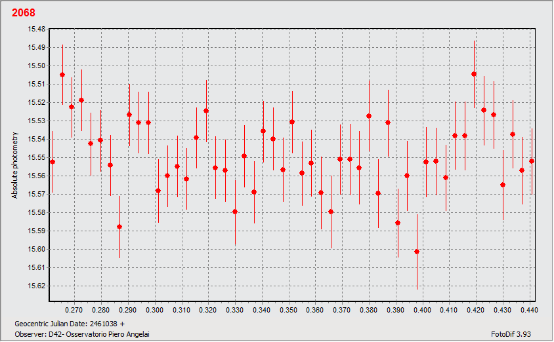
Task: Click the data point near 0.287 at 15.59
Action: (x=119, y=227)
